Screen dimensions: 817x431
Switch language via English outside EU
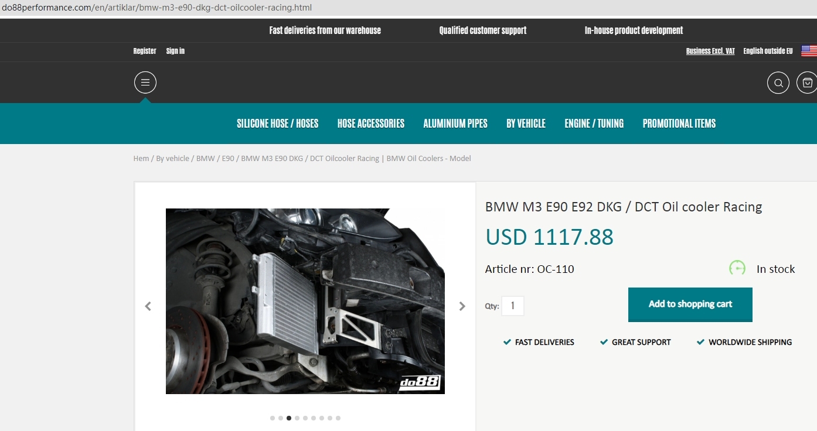767,51
